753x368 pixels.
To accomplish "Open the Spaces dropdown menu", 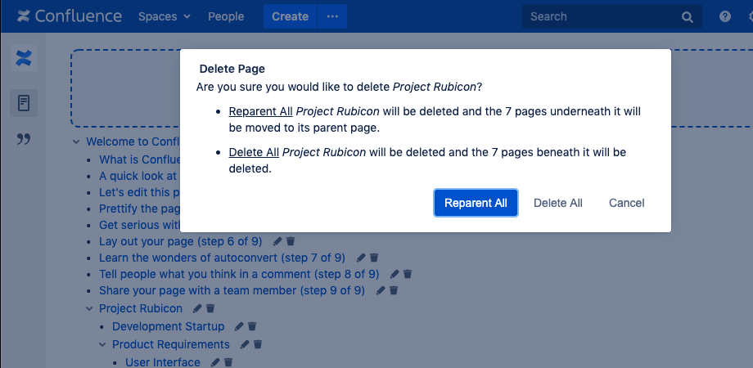I will (165, 16).
